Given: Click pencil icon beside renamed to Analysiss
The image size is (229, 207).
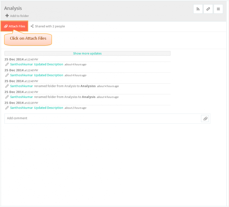Looking at the screenshot, I should 7,86.
